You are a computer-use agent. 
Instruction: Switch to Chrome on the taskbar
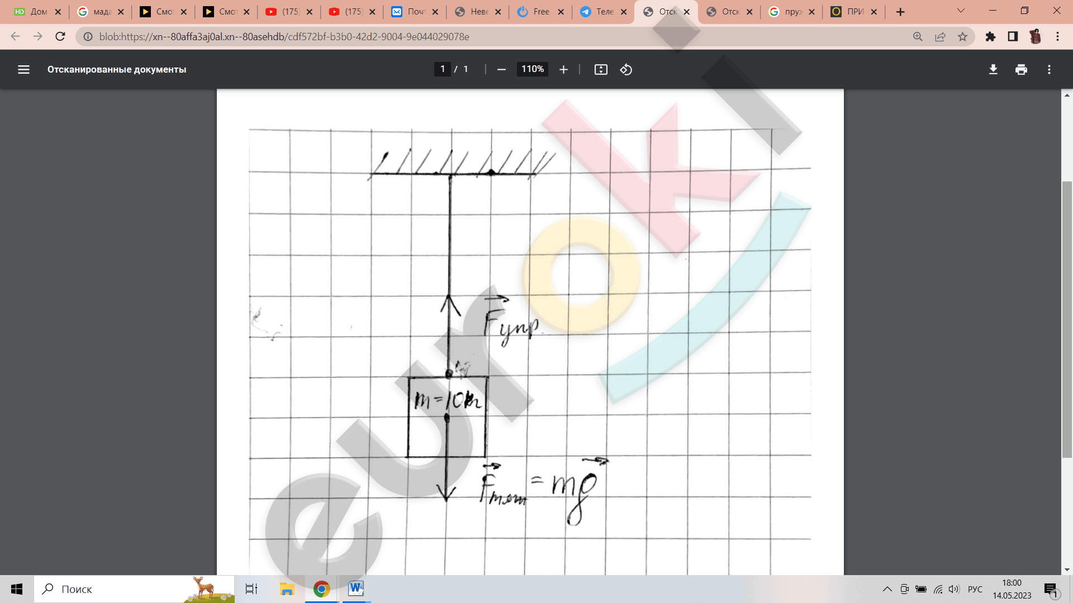(321, 589)
